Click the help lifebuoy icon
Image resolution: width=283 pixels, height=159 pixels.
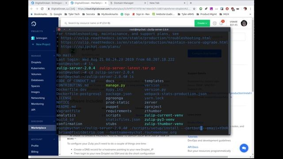[214, 23]
